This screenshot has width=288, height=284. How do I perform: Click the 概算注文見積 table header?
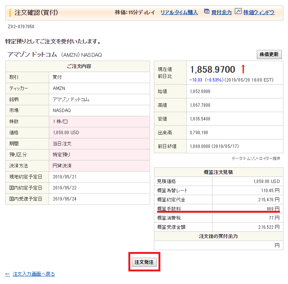[218, 172]
